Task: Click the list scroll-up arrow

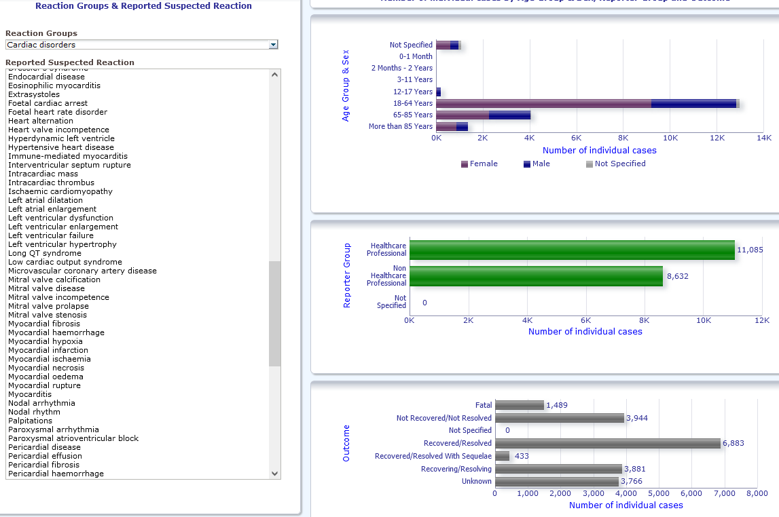Action: [x=275, y=75]
